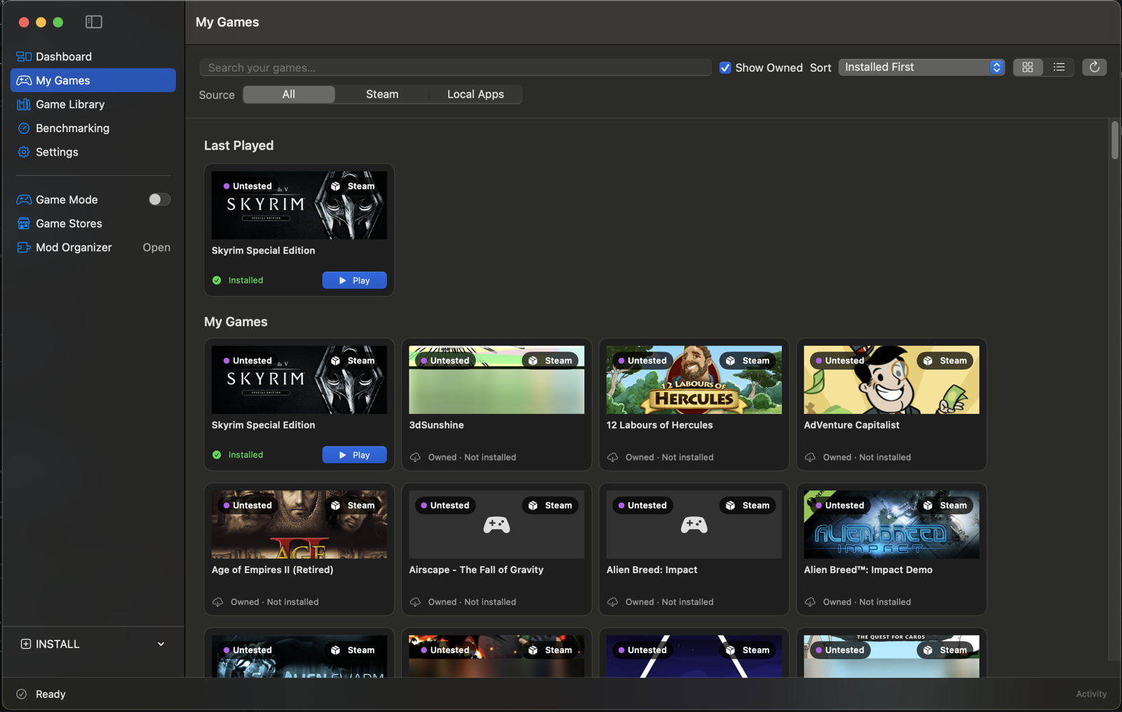Uncheck the Show Owned checkbox

[x=725, y=67]
